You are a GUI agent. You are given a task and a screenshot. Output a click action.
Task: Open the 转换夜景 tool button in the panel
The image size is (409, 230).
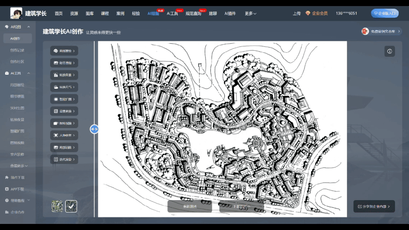click(x=64, y=75)
